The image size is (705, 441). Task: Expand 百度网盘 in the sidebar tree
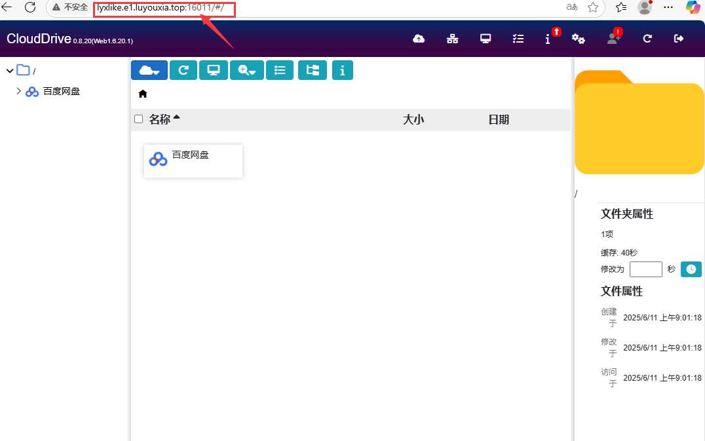point(18,91)
